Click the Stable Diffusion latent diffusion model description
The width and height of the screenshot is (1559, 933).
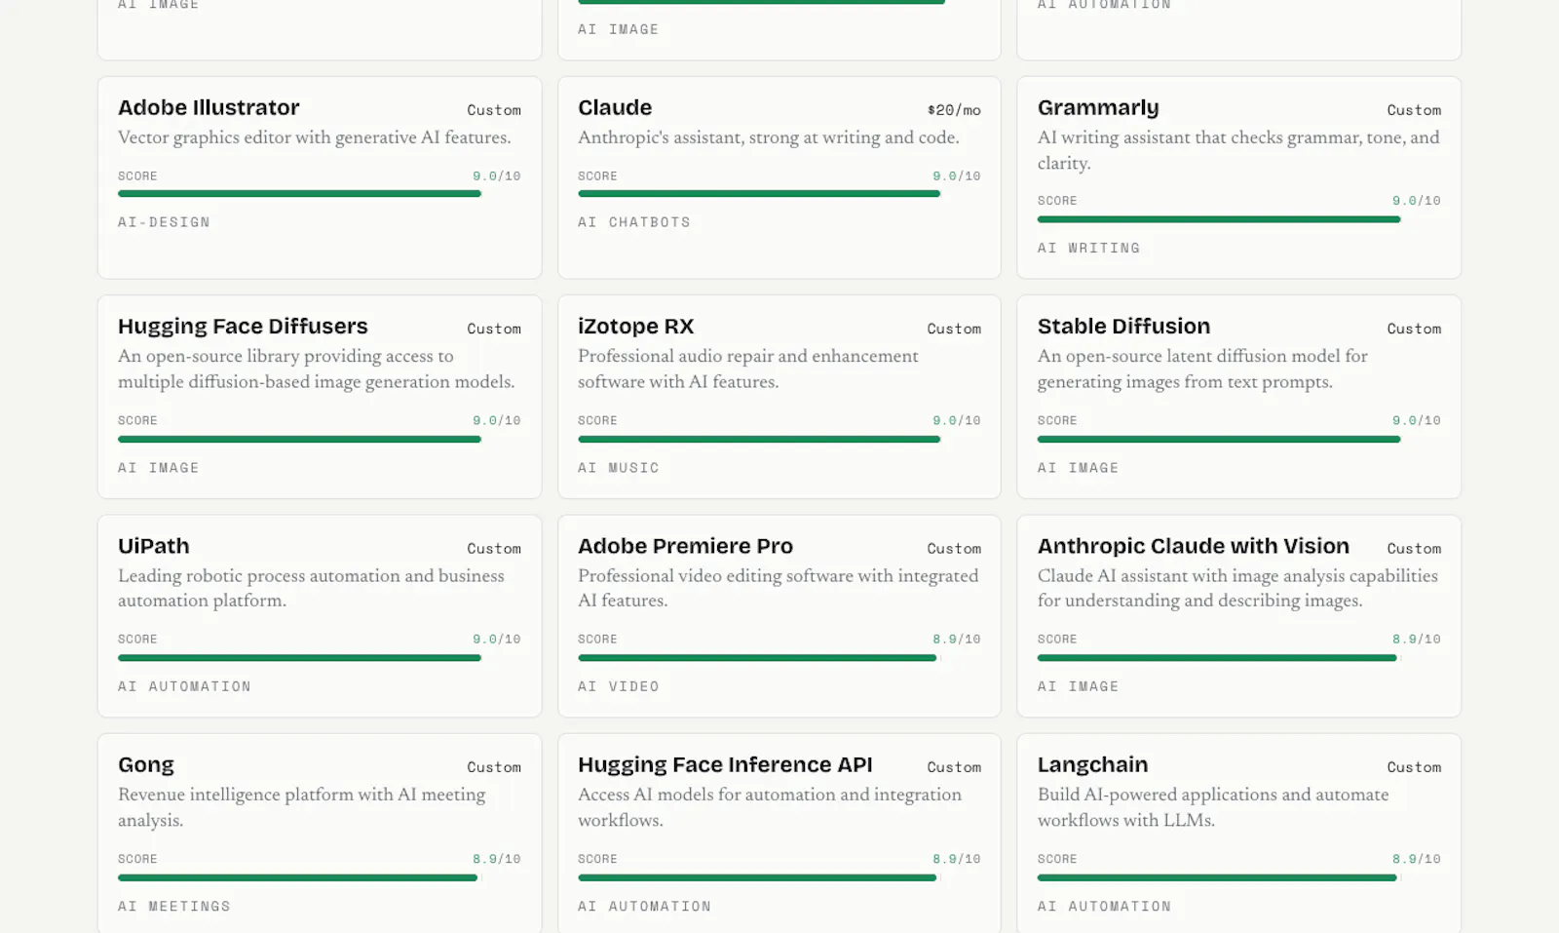1202,369
